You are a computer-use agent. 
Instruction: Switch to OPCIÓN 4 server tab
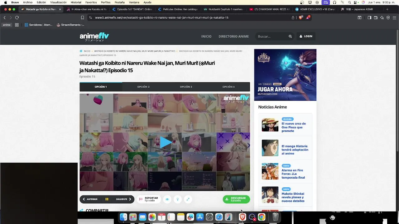228,87
